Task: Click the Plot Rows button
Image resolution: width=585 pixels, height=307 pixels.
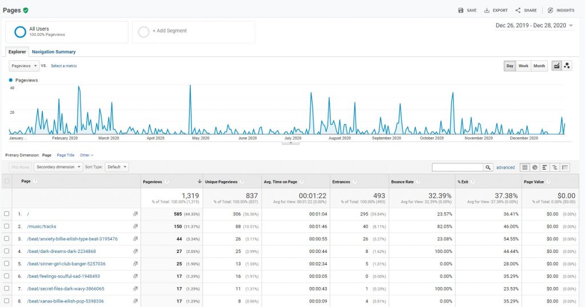Action: point(20,167)
